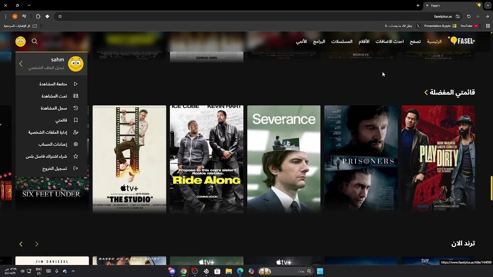Click the watched icon beside تمت المشاهدة
This screenshot has width=493, height=277.
[75, 96]
